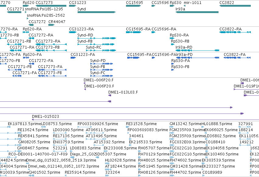Screen dimensions: 259x177
Task: Select the Synd-RB transcript
Action: 96,44
